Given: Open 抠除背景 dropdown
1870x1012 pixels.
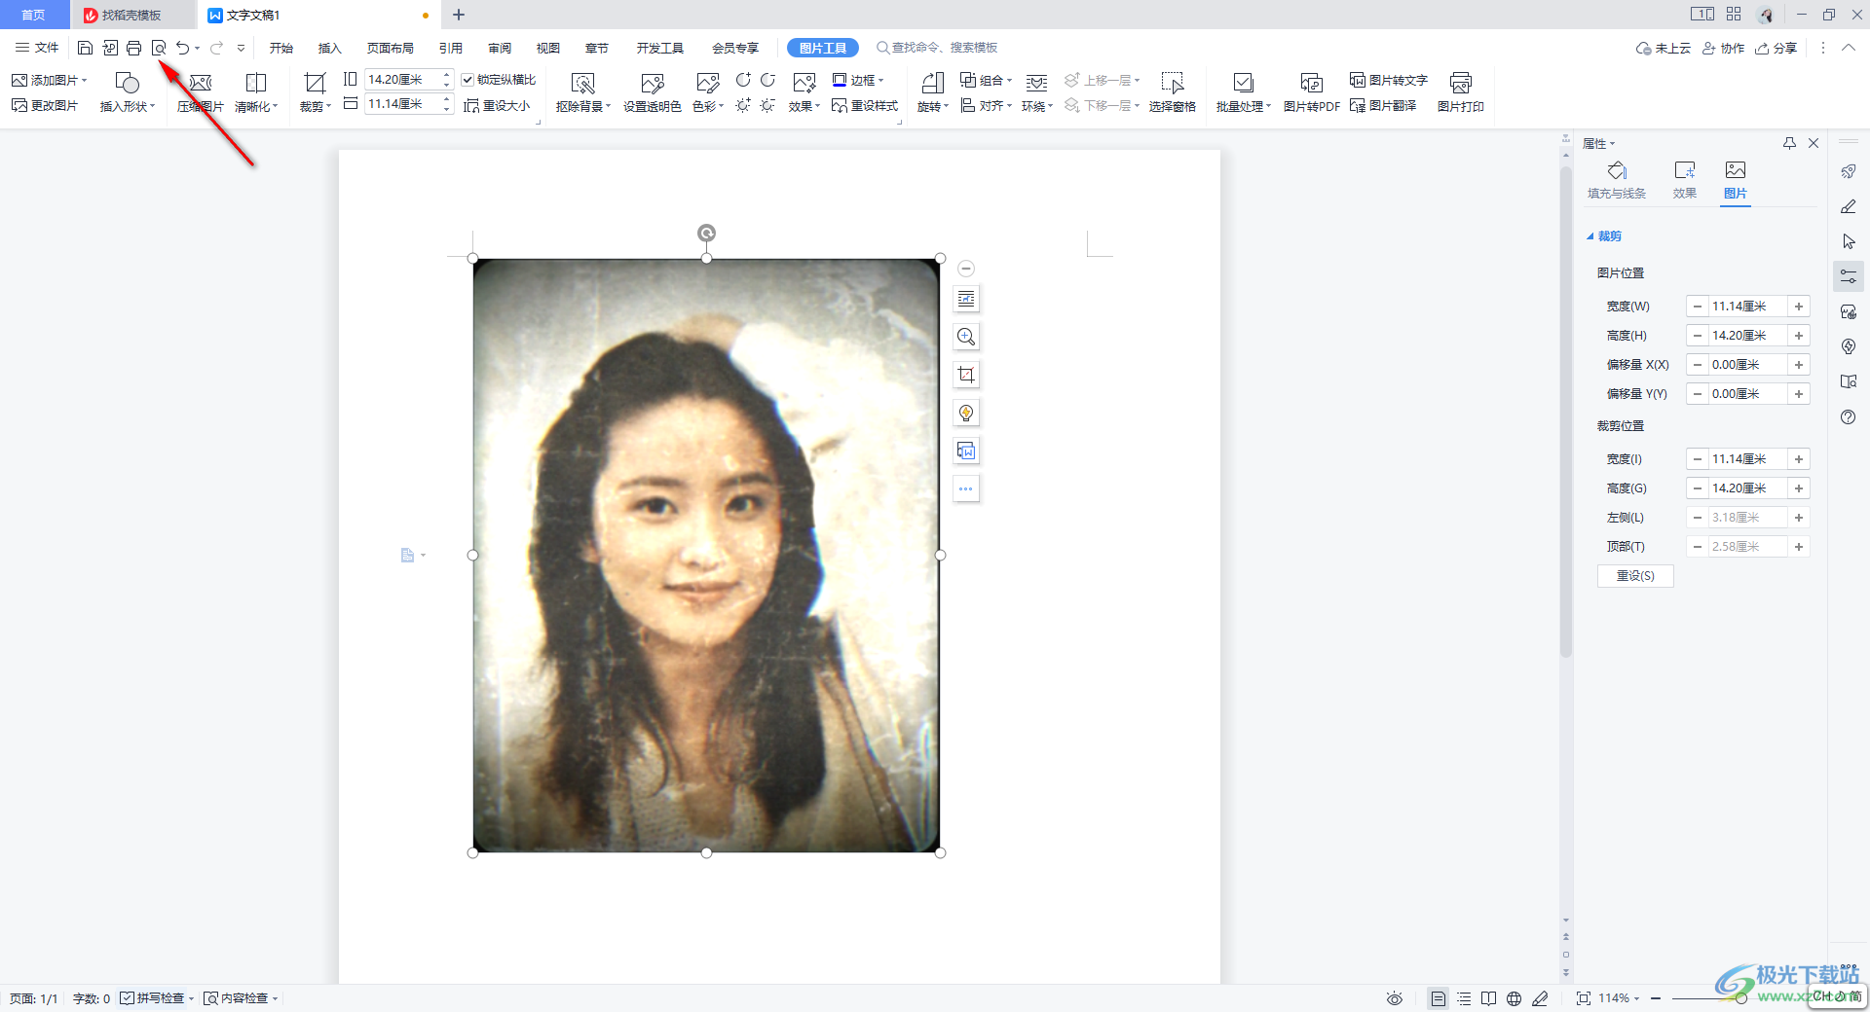Looking at the screenshot, I should coord(583,93).
